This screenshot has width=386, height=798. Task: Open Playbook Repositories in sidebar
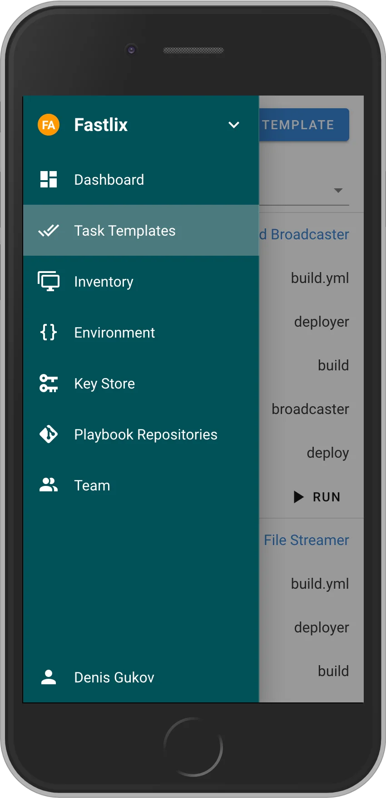141,434
